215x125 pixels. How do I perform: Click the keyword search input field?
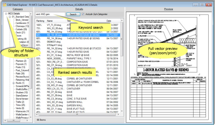pos(50,14)
